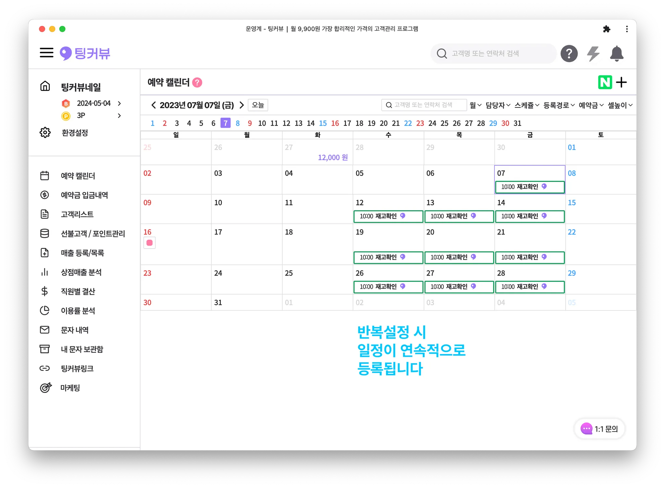Expand the 월 view dropdown

475,105
